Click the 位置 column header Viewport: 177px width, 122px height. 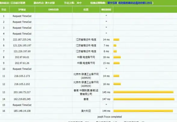(x=86, y=10)
